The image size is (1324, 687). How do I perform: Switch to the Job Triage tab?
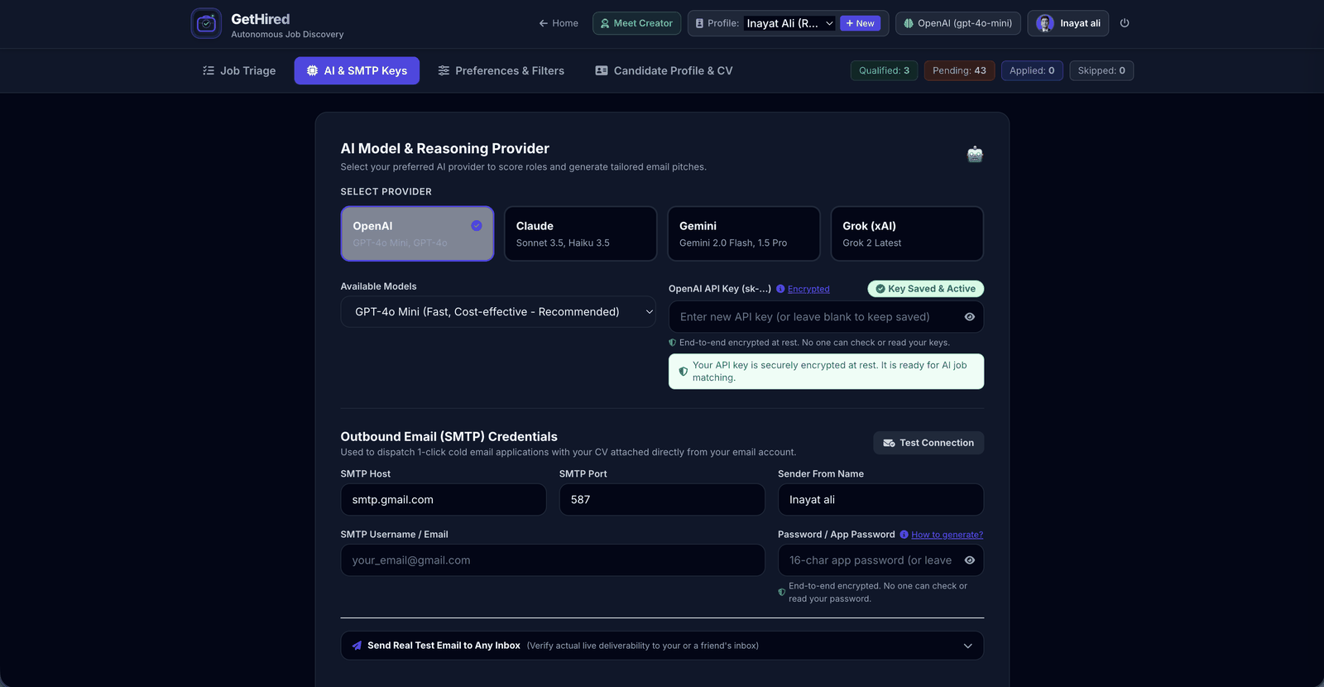pos(239,70)
